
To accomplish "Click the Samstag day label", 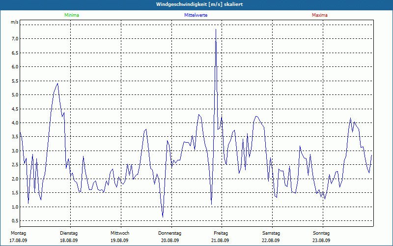I will 271,233.
